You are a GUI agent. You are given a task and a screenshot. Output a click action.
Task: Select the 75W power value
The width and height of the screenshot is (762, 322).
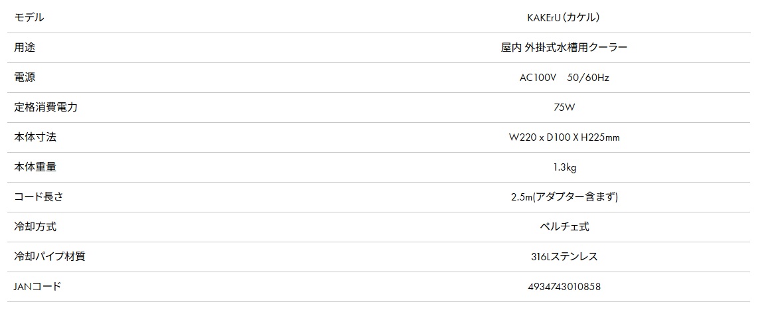[564, 108]
